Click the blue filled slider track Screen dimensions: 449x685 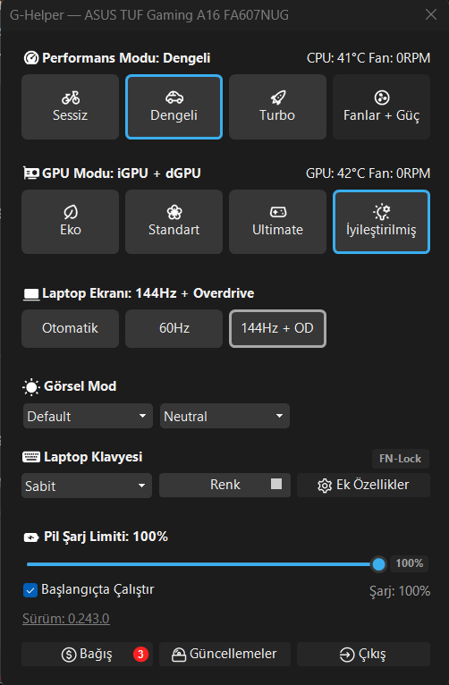199,564
